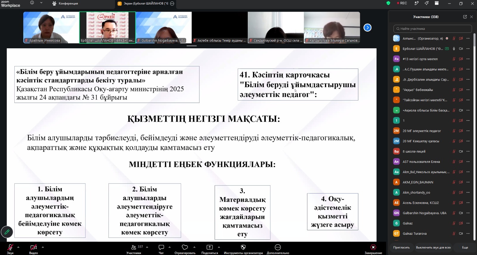This screenshot has height=255, width=477.
Task: Expand participants options arrow beside 337
Action: [x=147, y=247]
